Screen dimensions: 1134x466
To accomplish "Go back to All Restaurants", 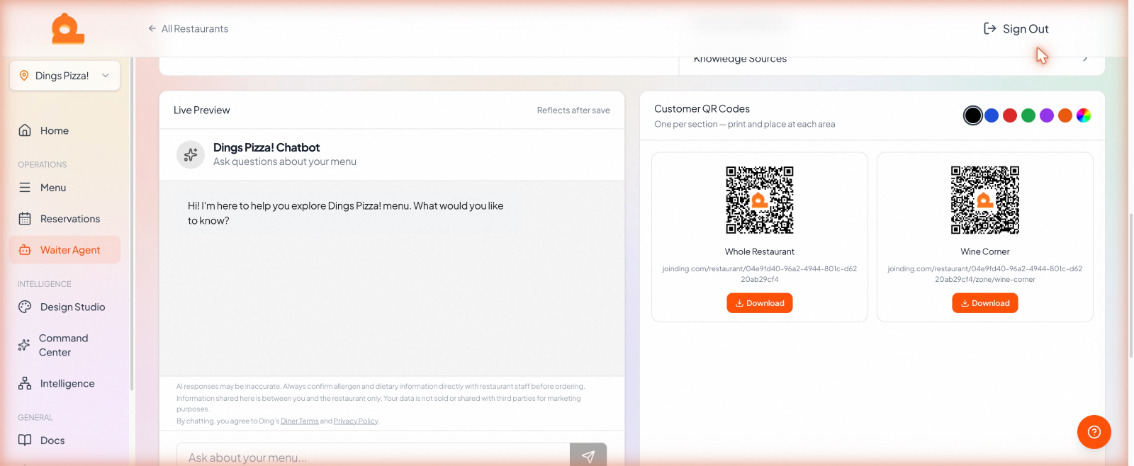I will 188,28.
